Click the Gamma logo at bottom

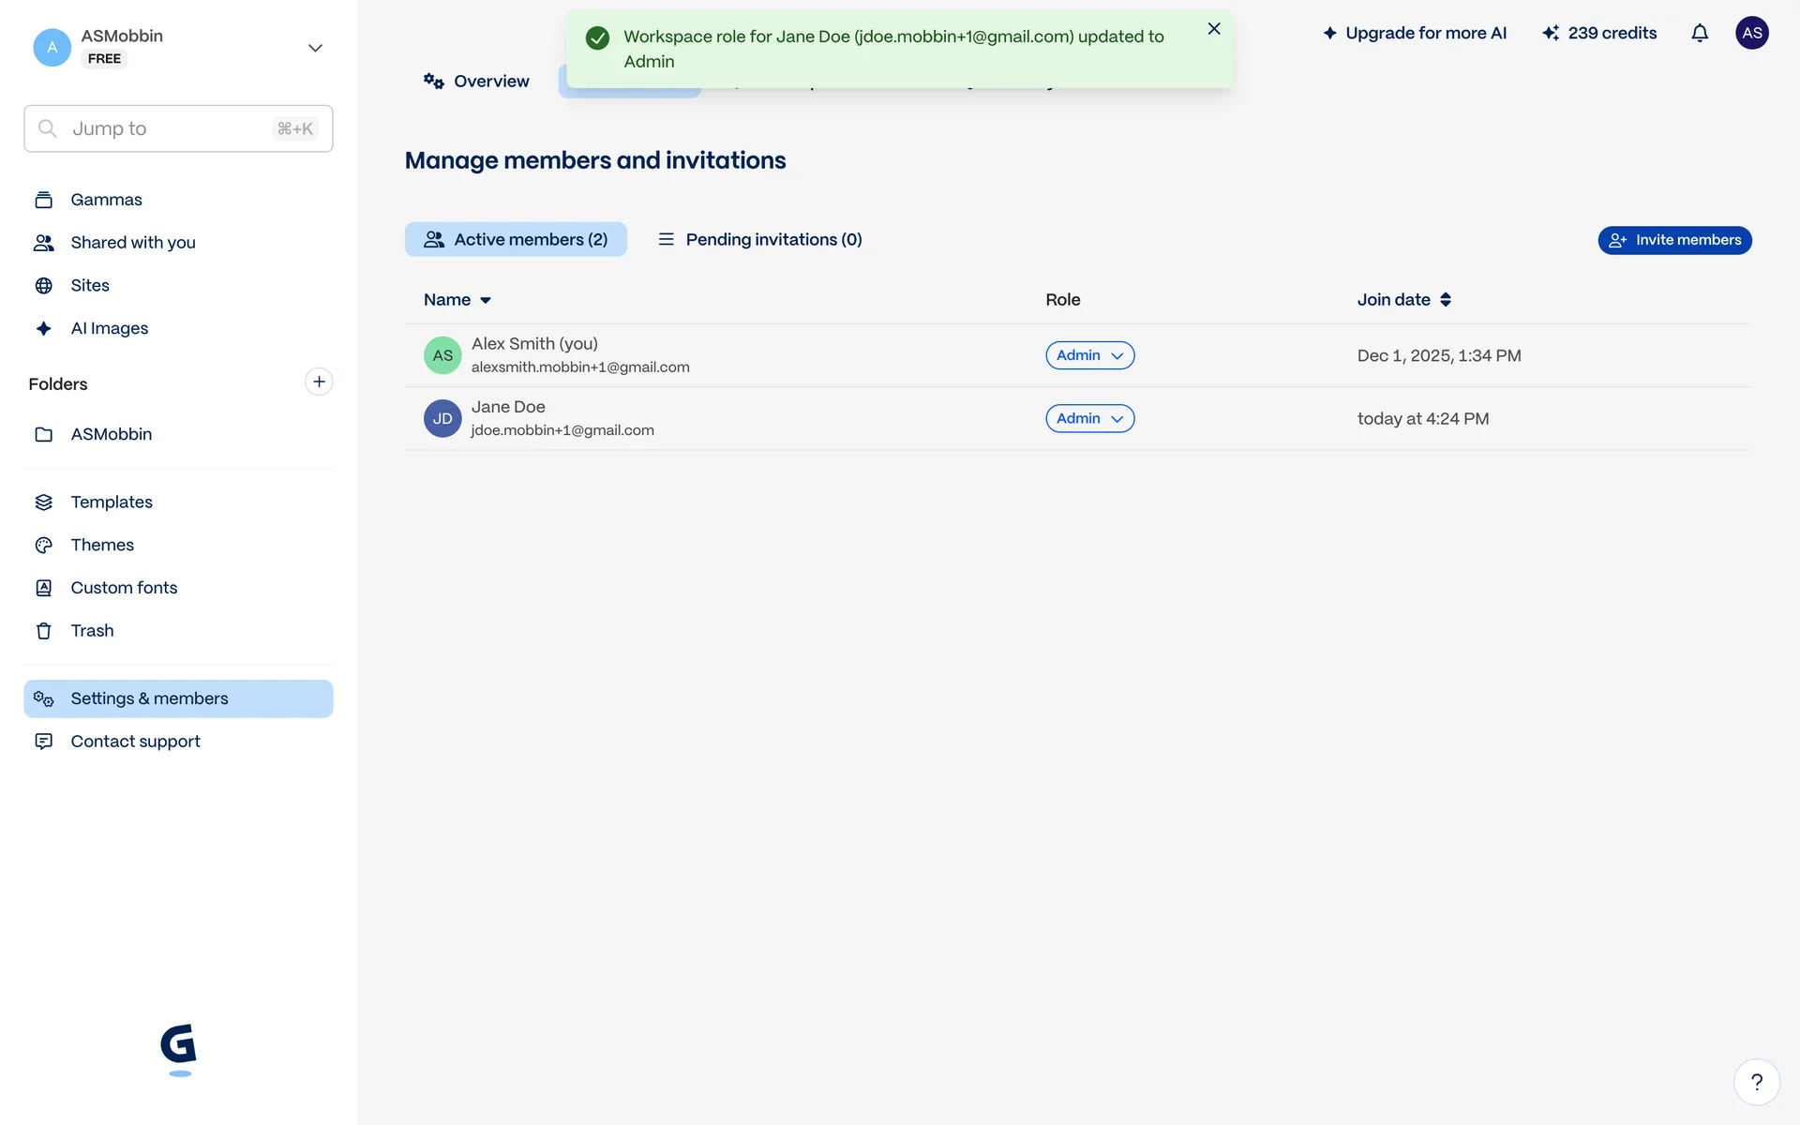(178, 1047)
